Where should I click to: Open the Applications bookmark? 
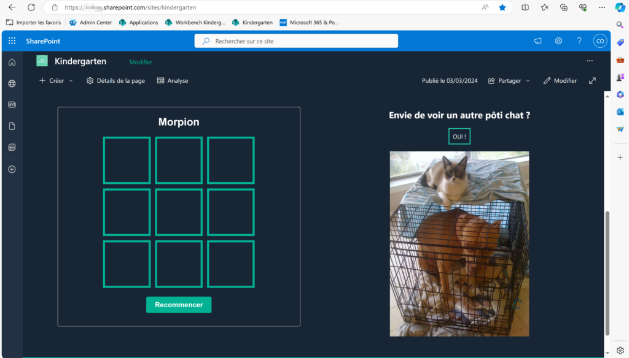pyautogui.click(x=138, y=23)
